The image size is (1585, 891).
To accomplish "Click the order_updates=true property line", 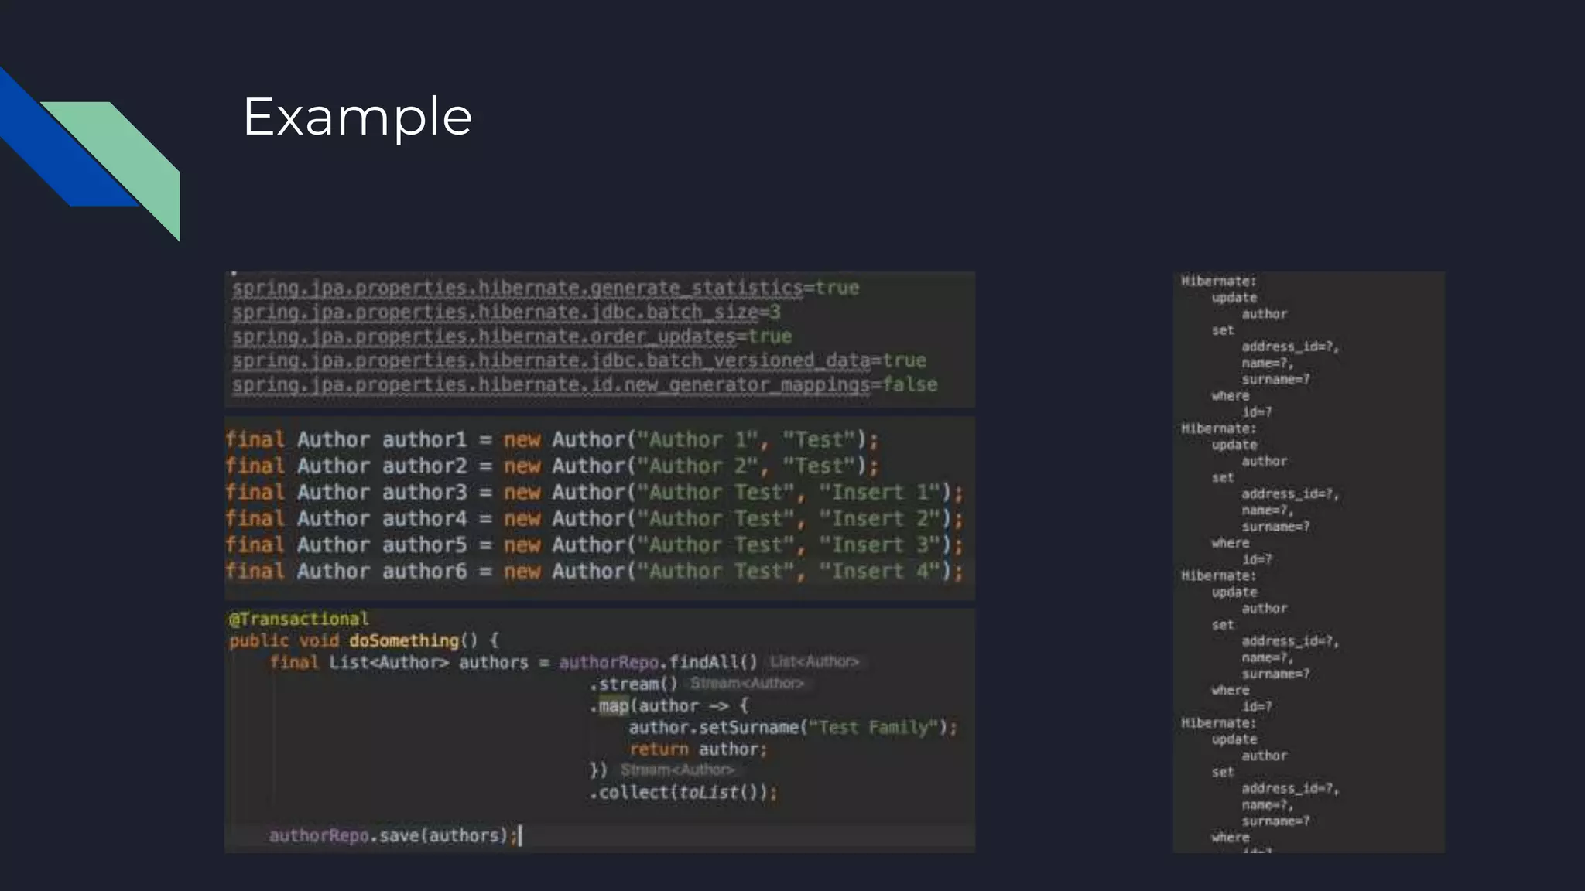I will click(511, 336).
